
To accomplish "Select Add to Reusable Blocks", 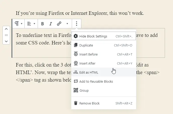I will click(96, 81).
